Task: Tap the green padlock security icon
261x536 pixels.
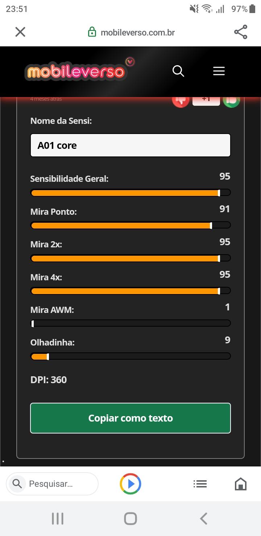Action: coord(92,32)
